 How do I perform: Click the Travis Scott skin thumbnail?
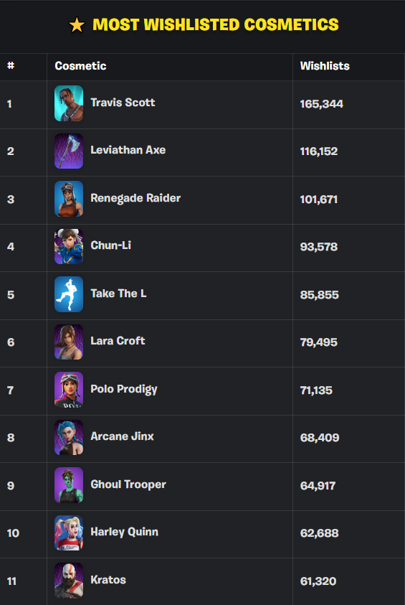point(69,103)
